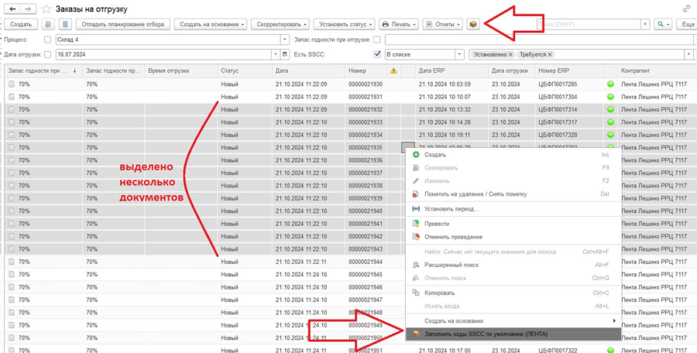Open the Отчеты dropdown menu
The height and width of the screenshot is (353, 697).
point(443,25)
